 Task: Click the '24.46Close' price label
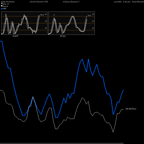pos(131,109)
